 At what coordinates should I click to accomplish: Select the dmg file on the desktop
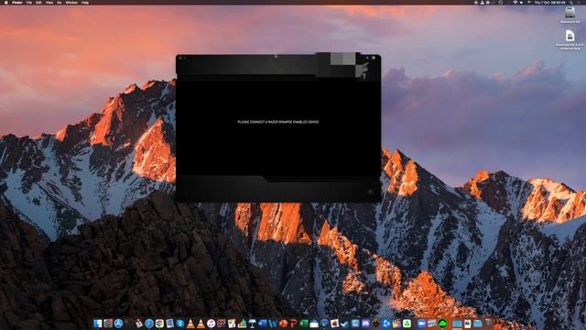tap(570, 39)
